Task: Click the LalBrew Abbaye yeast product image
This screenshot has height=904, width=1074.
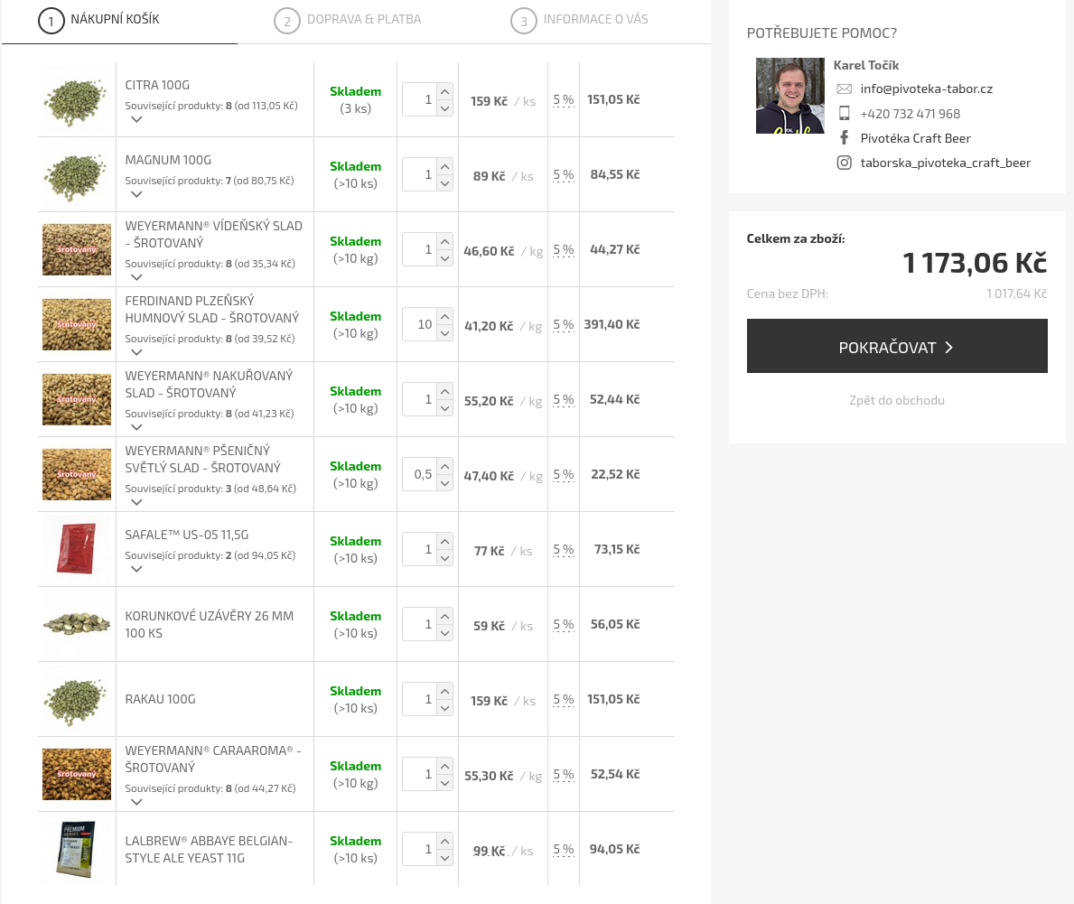Action: (77, 849)
